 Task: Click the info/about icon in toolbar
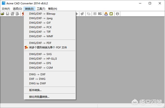tap(117, 14)
